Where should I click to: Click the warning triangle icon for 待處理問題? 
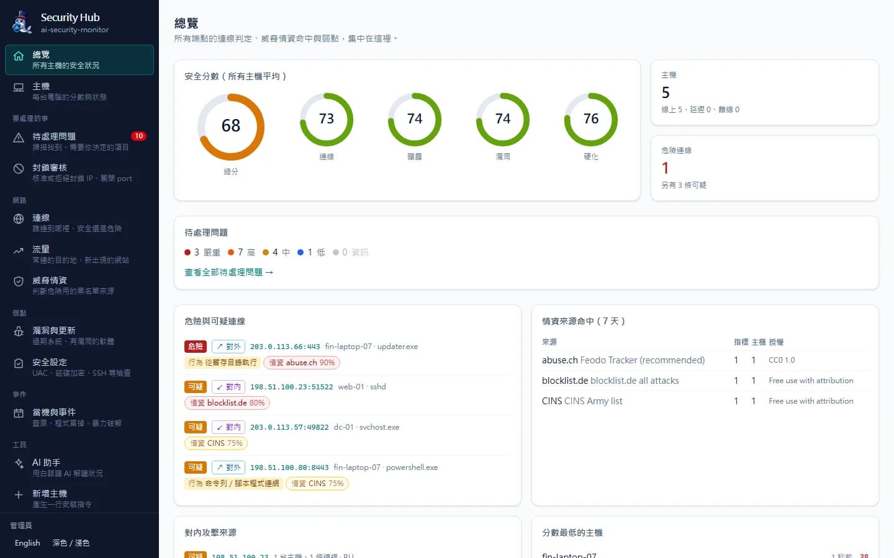[x=19, y=138]
